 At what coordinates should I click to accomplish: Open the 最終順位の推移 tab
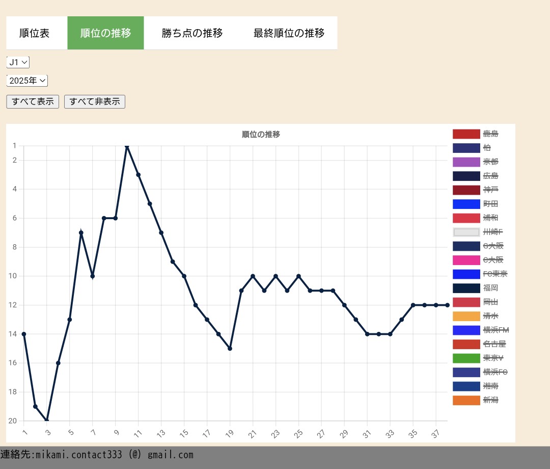pos(289,33)
